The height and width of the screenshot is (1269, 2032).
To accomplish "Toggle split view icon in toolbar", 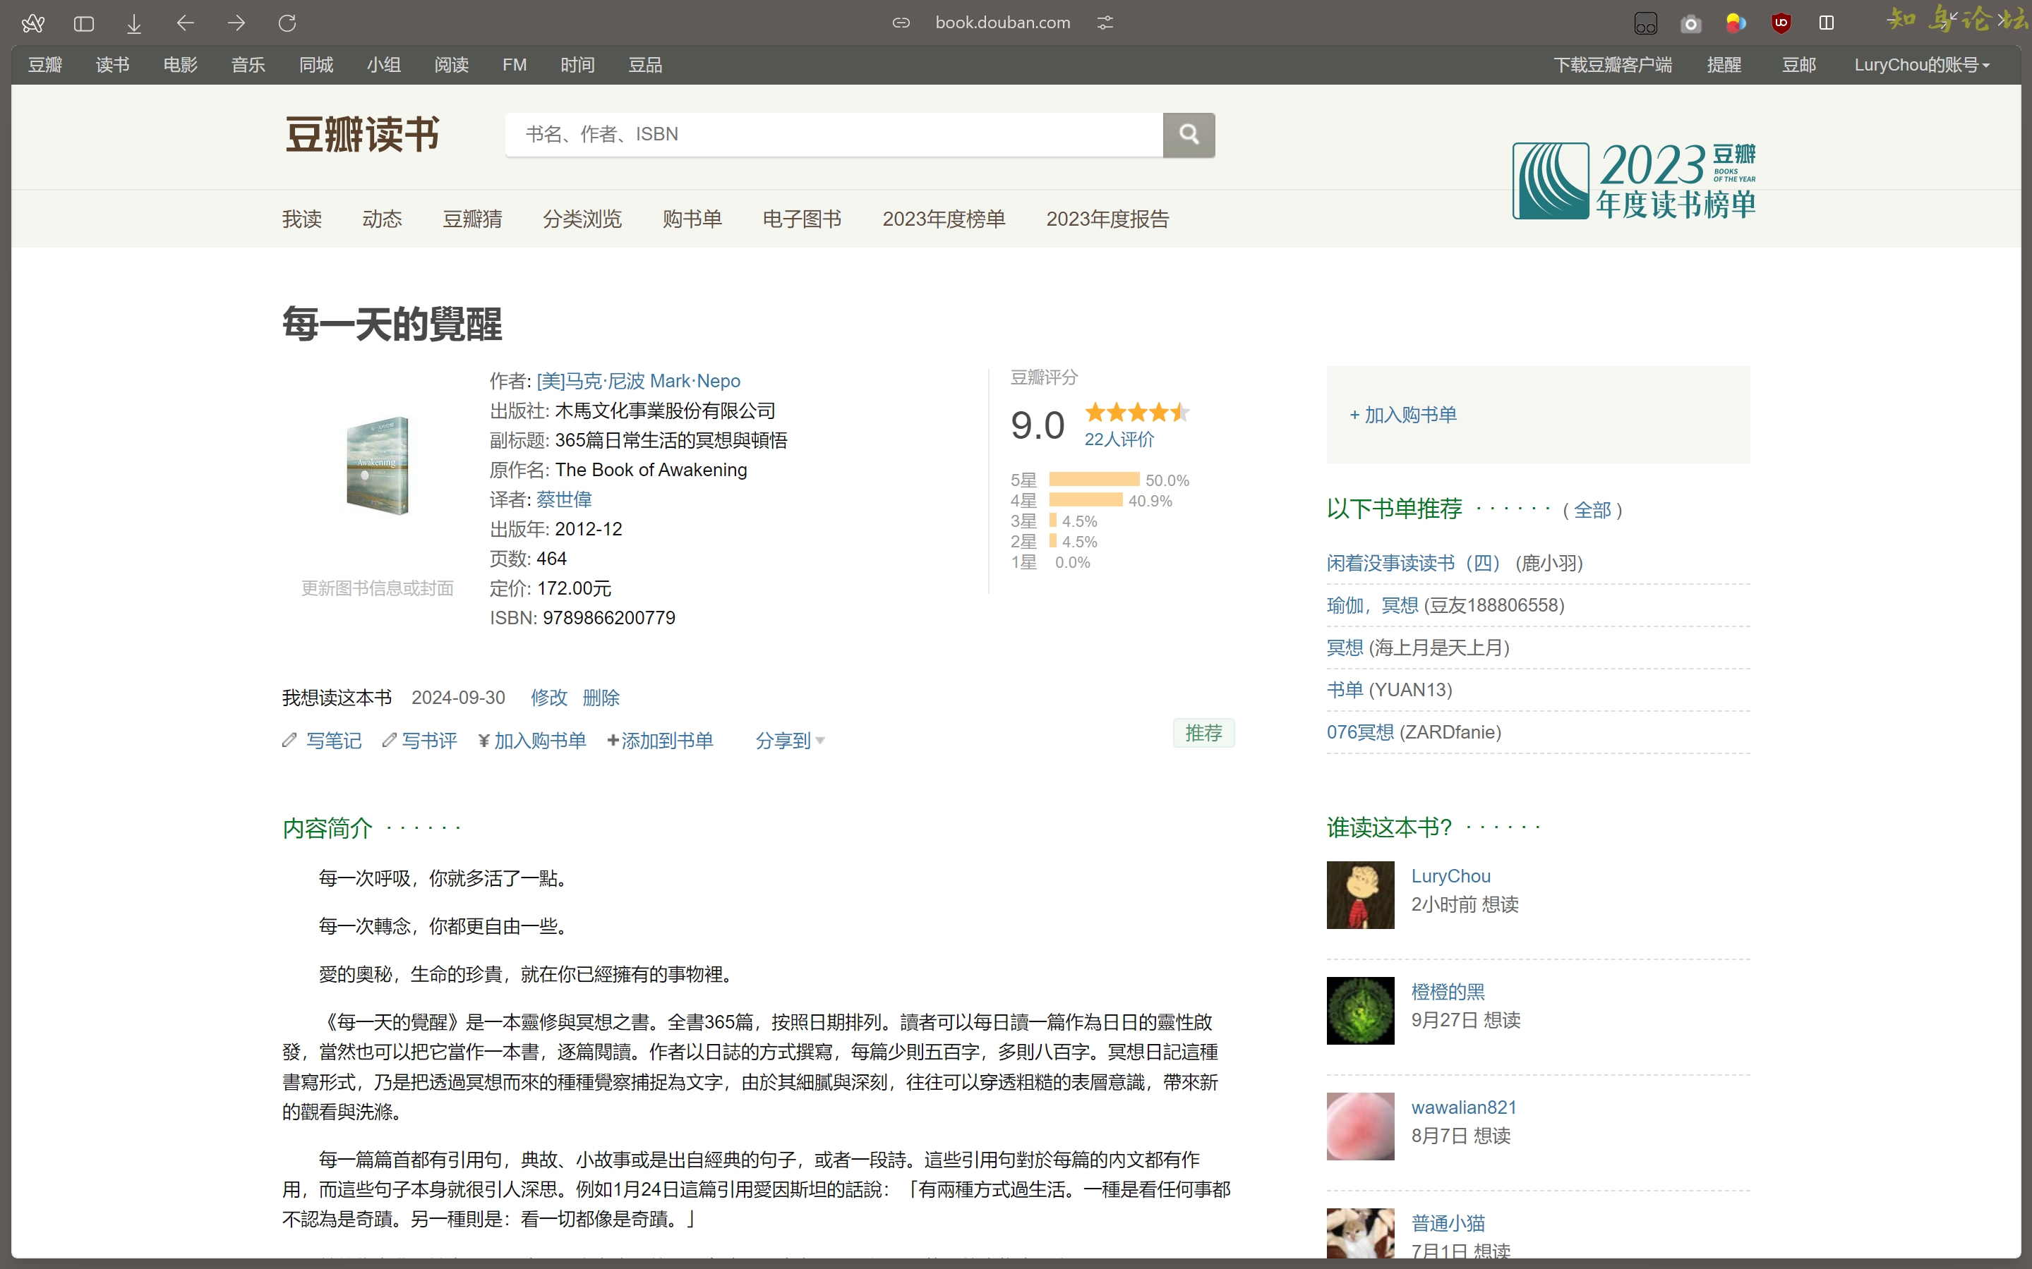I will (1827, 23).
